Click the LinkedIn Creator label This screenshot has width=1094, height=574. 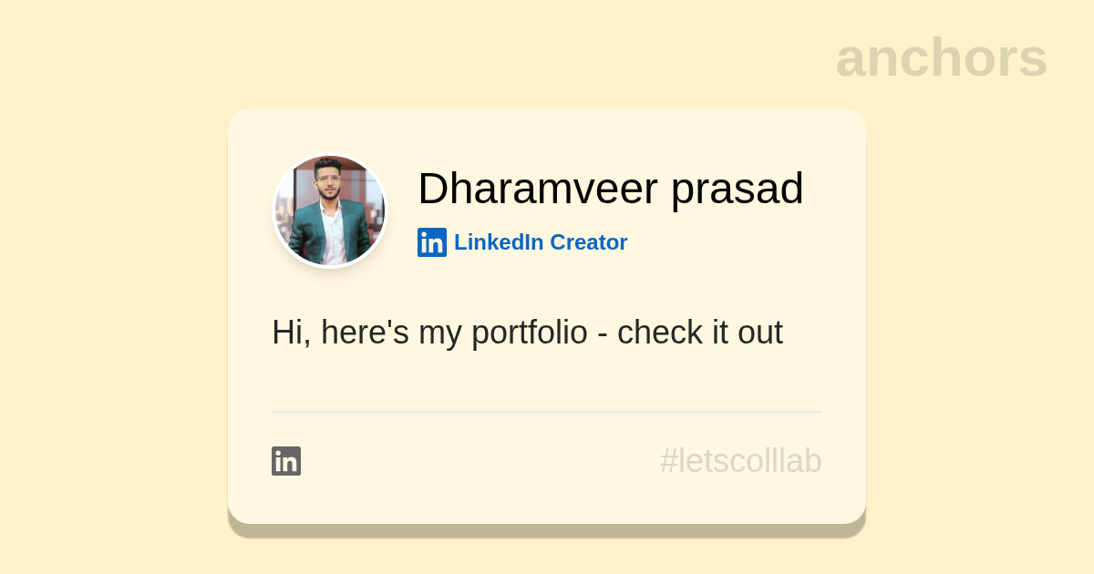point(540,242)
